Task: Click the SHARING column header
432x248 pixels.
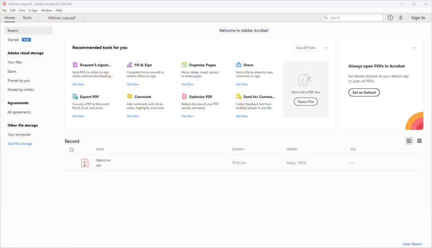Action: 238,149
